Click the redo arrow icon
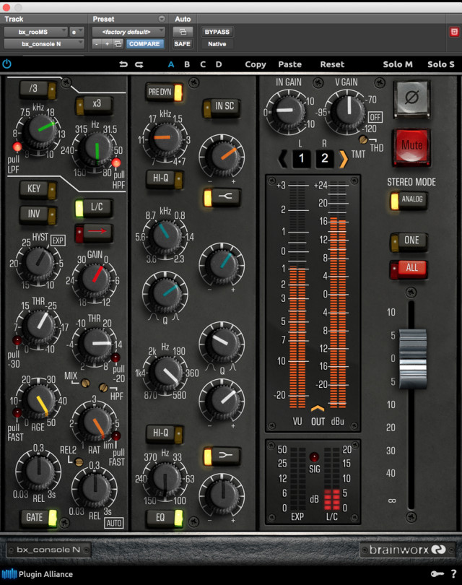Viewport: 462px width, 585px height. coord(139,64)
